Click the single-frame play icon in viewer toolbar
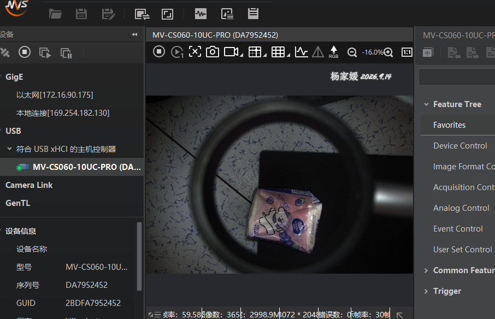 177,52
